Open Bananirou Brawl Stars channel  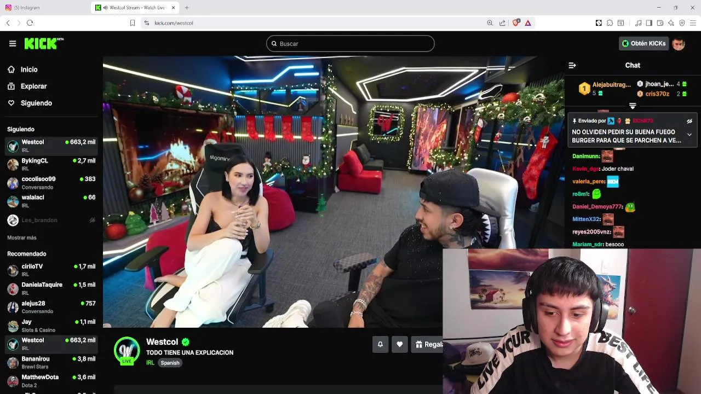coord(51,363)
